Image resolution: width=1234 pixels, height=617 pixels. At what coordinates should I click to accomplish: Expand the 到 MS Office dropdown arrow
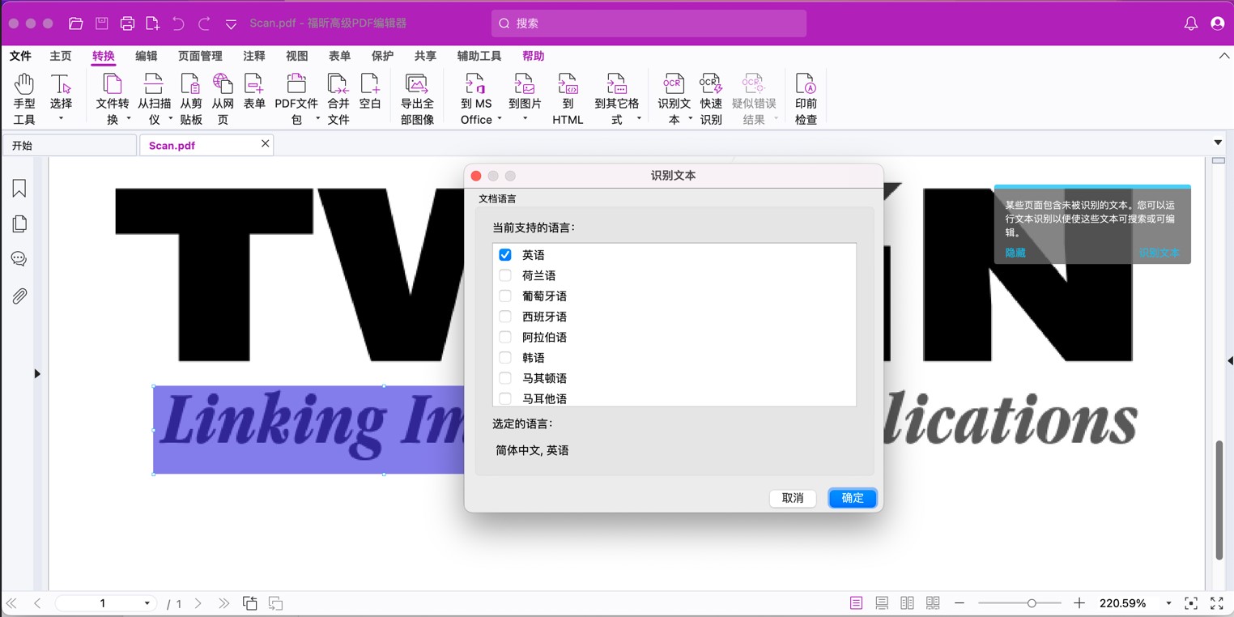(x=500, y=120)
